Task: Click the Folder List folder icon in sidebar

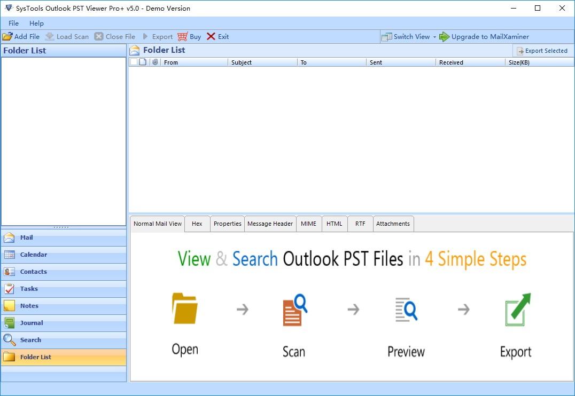Action: click(x=9, y=357)
